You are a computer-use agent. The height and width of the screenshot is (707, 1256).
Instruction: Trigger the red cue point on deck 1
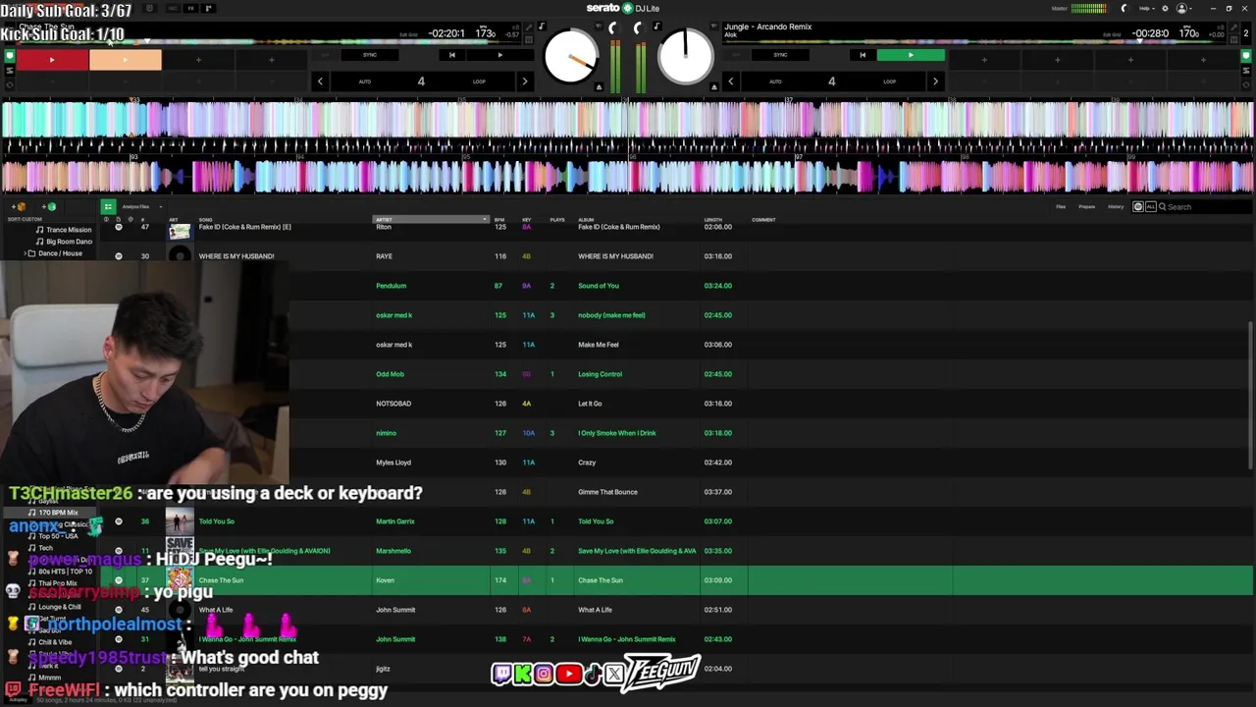click(x=52, y=60)
